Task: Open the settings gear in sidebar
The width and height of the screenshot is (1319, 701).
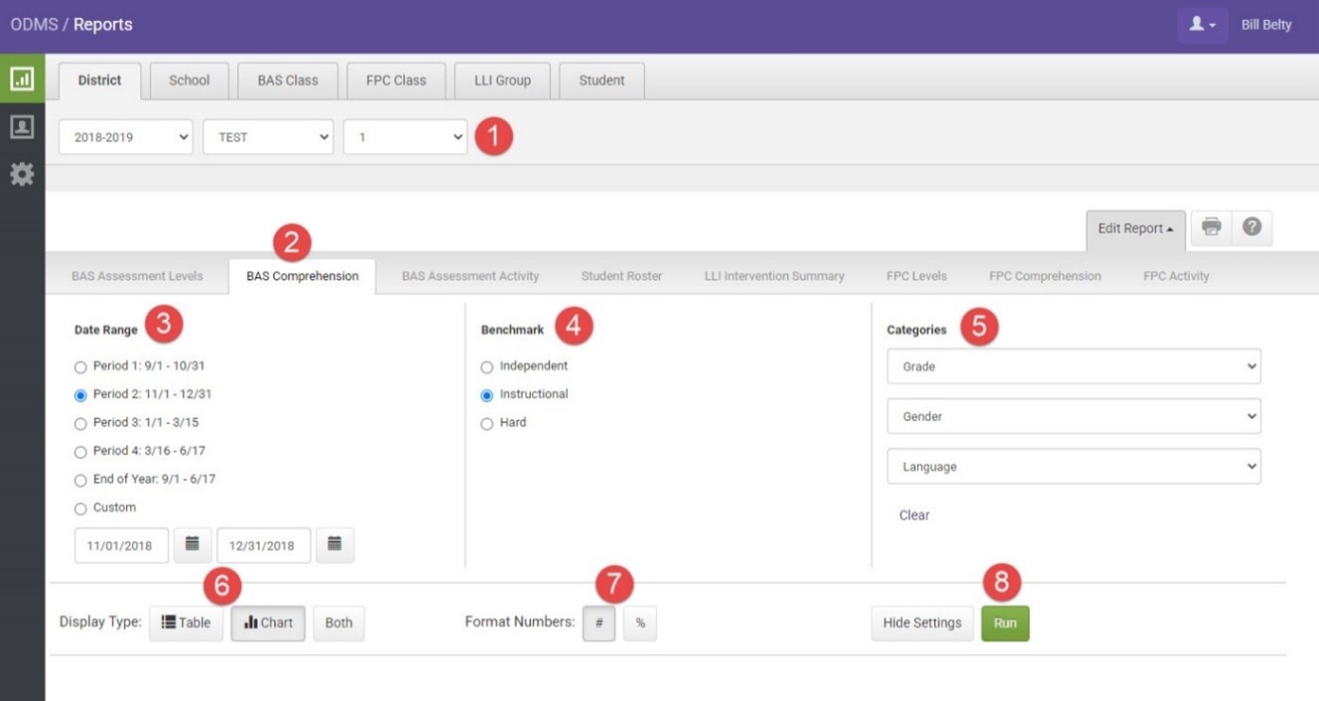Action: (22, 175)
